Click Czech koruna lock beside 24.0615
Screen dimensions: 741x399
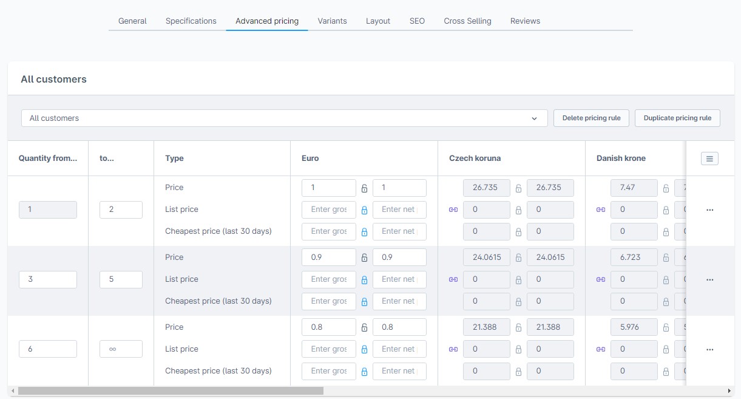pos(518,258)
